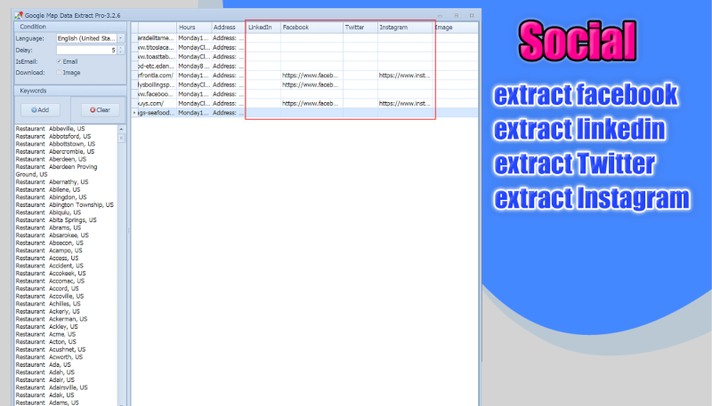Select keyword 'Restaurant Abington Township, US'
This screenshot has width=712, height=406.
coord(65,205)
